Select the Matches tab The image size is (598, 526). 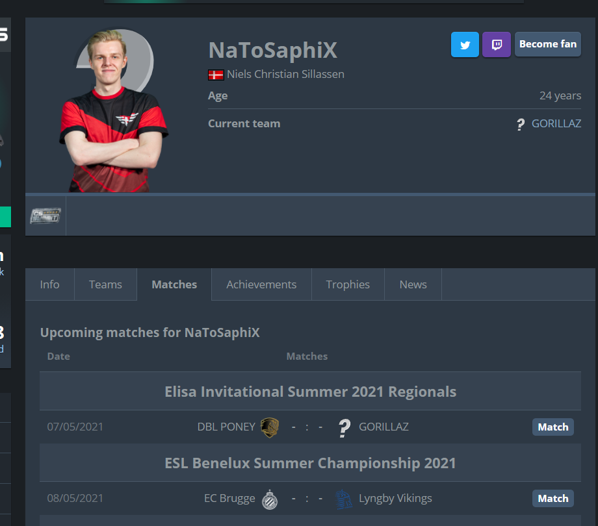pos(174,284)
